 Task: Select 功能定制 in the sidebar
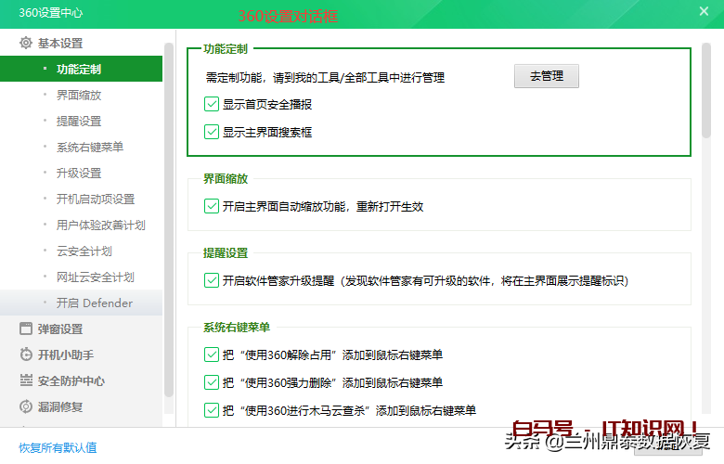click(x=82, y=69)
